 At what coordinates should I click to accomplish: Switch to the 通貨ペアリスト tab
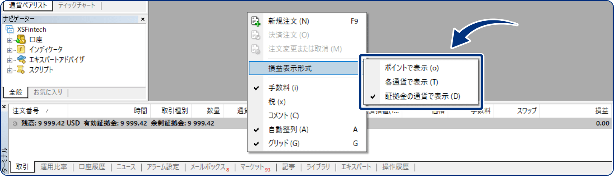pyautogui.click(x=28, y=6)
